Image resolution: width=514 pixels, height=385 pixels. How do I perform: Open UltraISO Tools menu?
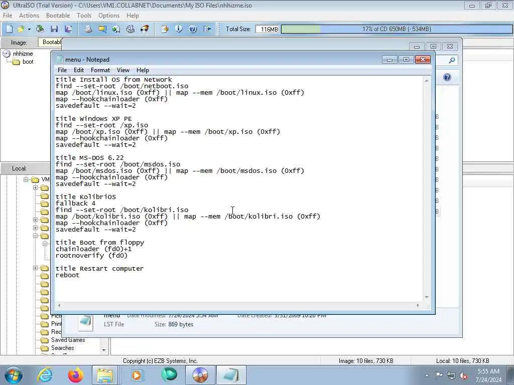pyautogui.click(x=84, y=16)
